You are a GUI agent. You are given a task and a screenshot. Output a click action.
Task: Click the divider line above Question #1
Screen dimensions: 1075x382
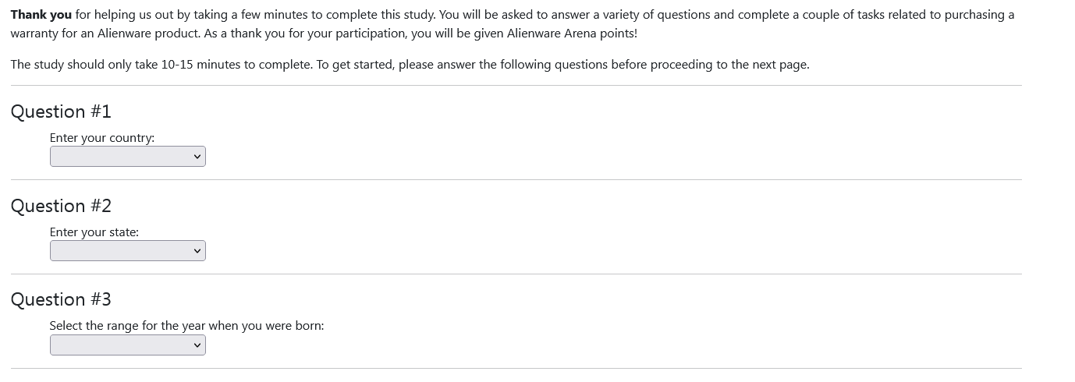click(516, 86)
